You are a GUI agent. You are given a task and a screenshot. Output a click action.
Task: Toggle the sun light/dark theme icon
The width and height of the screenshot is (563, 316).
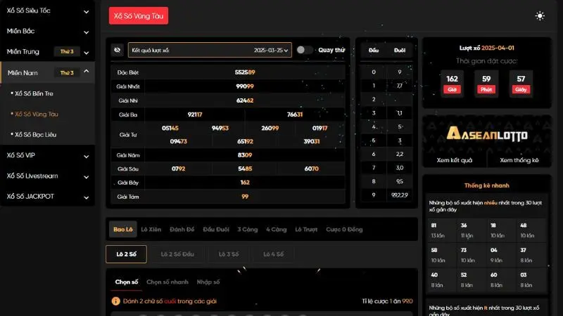click(540, 15)
